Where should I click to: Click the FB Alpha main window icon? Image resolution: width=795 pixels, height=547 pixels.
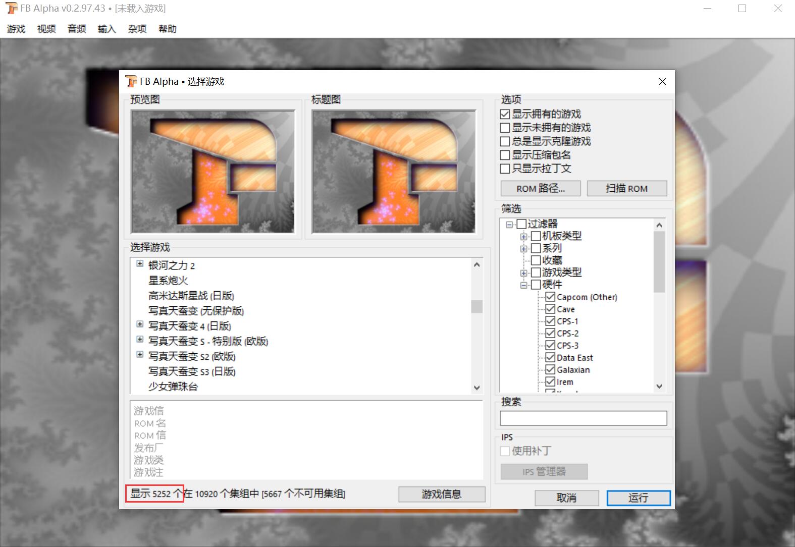click(x=12, y=9)
